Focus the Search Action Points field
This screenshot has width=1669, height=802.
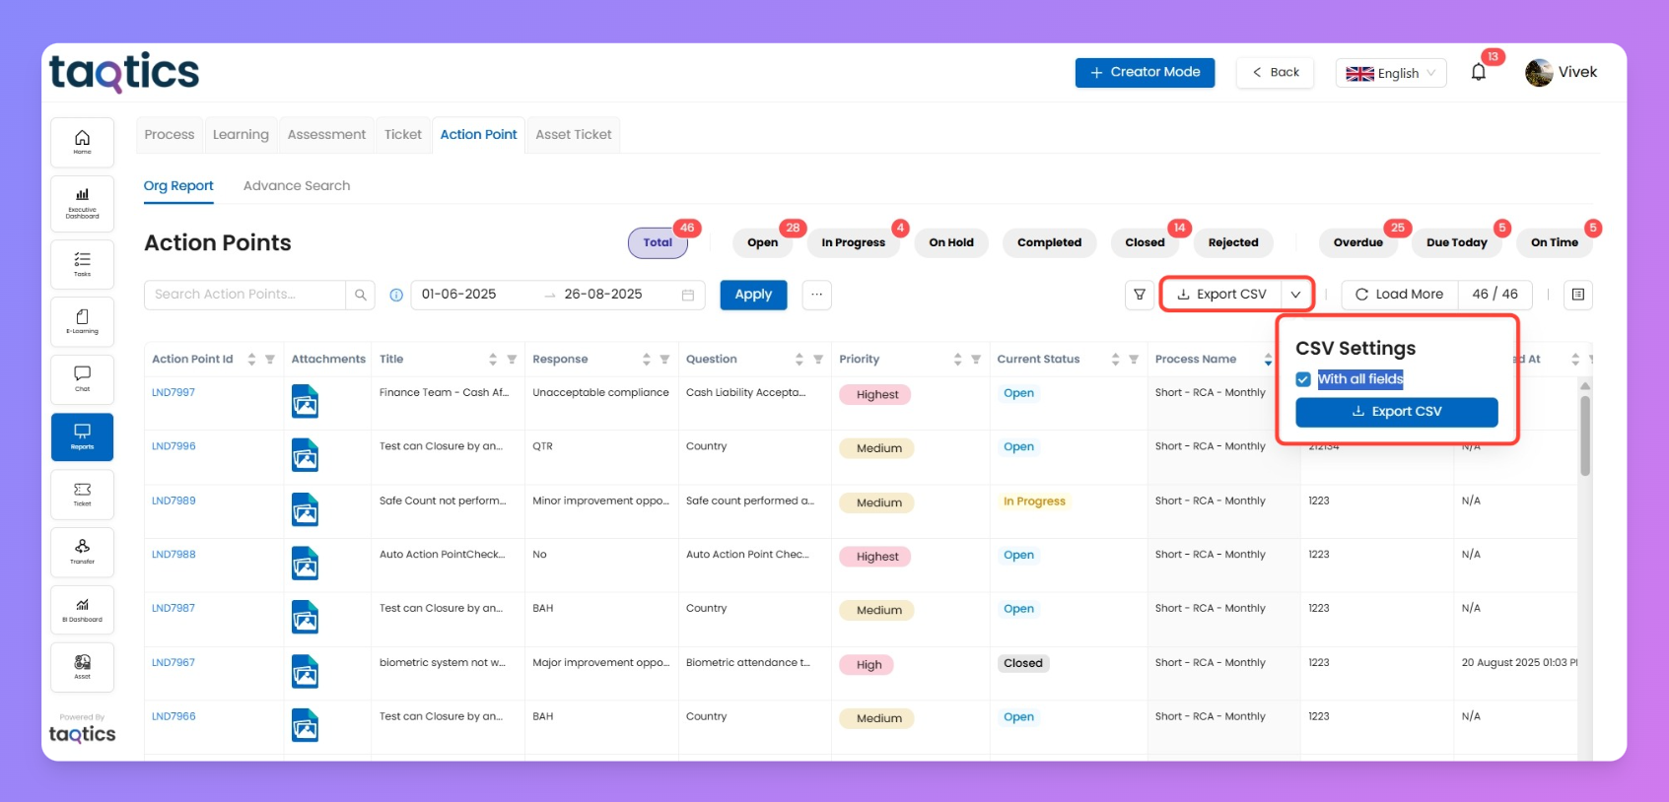pos(245,295)
